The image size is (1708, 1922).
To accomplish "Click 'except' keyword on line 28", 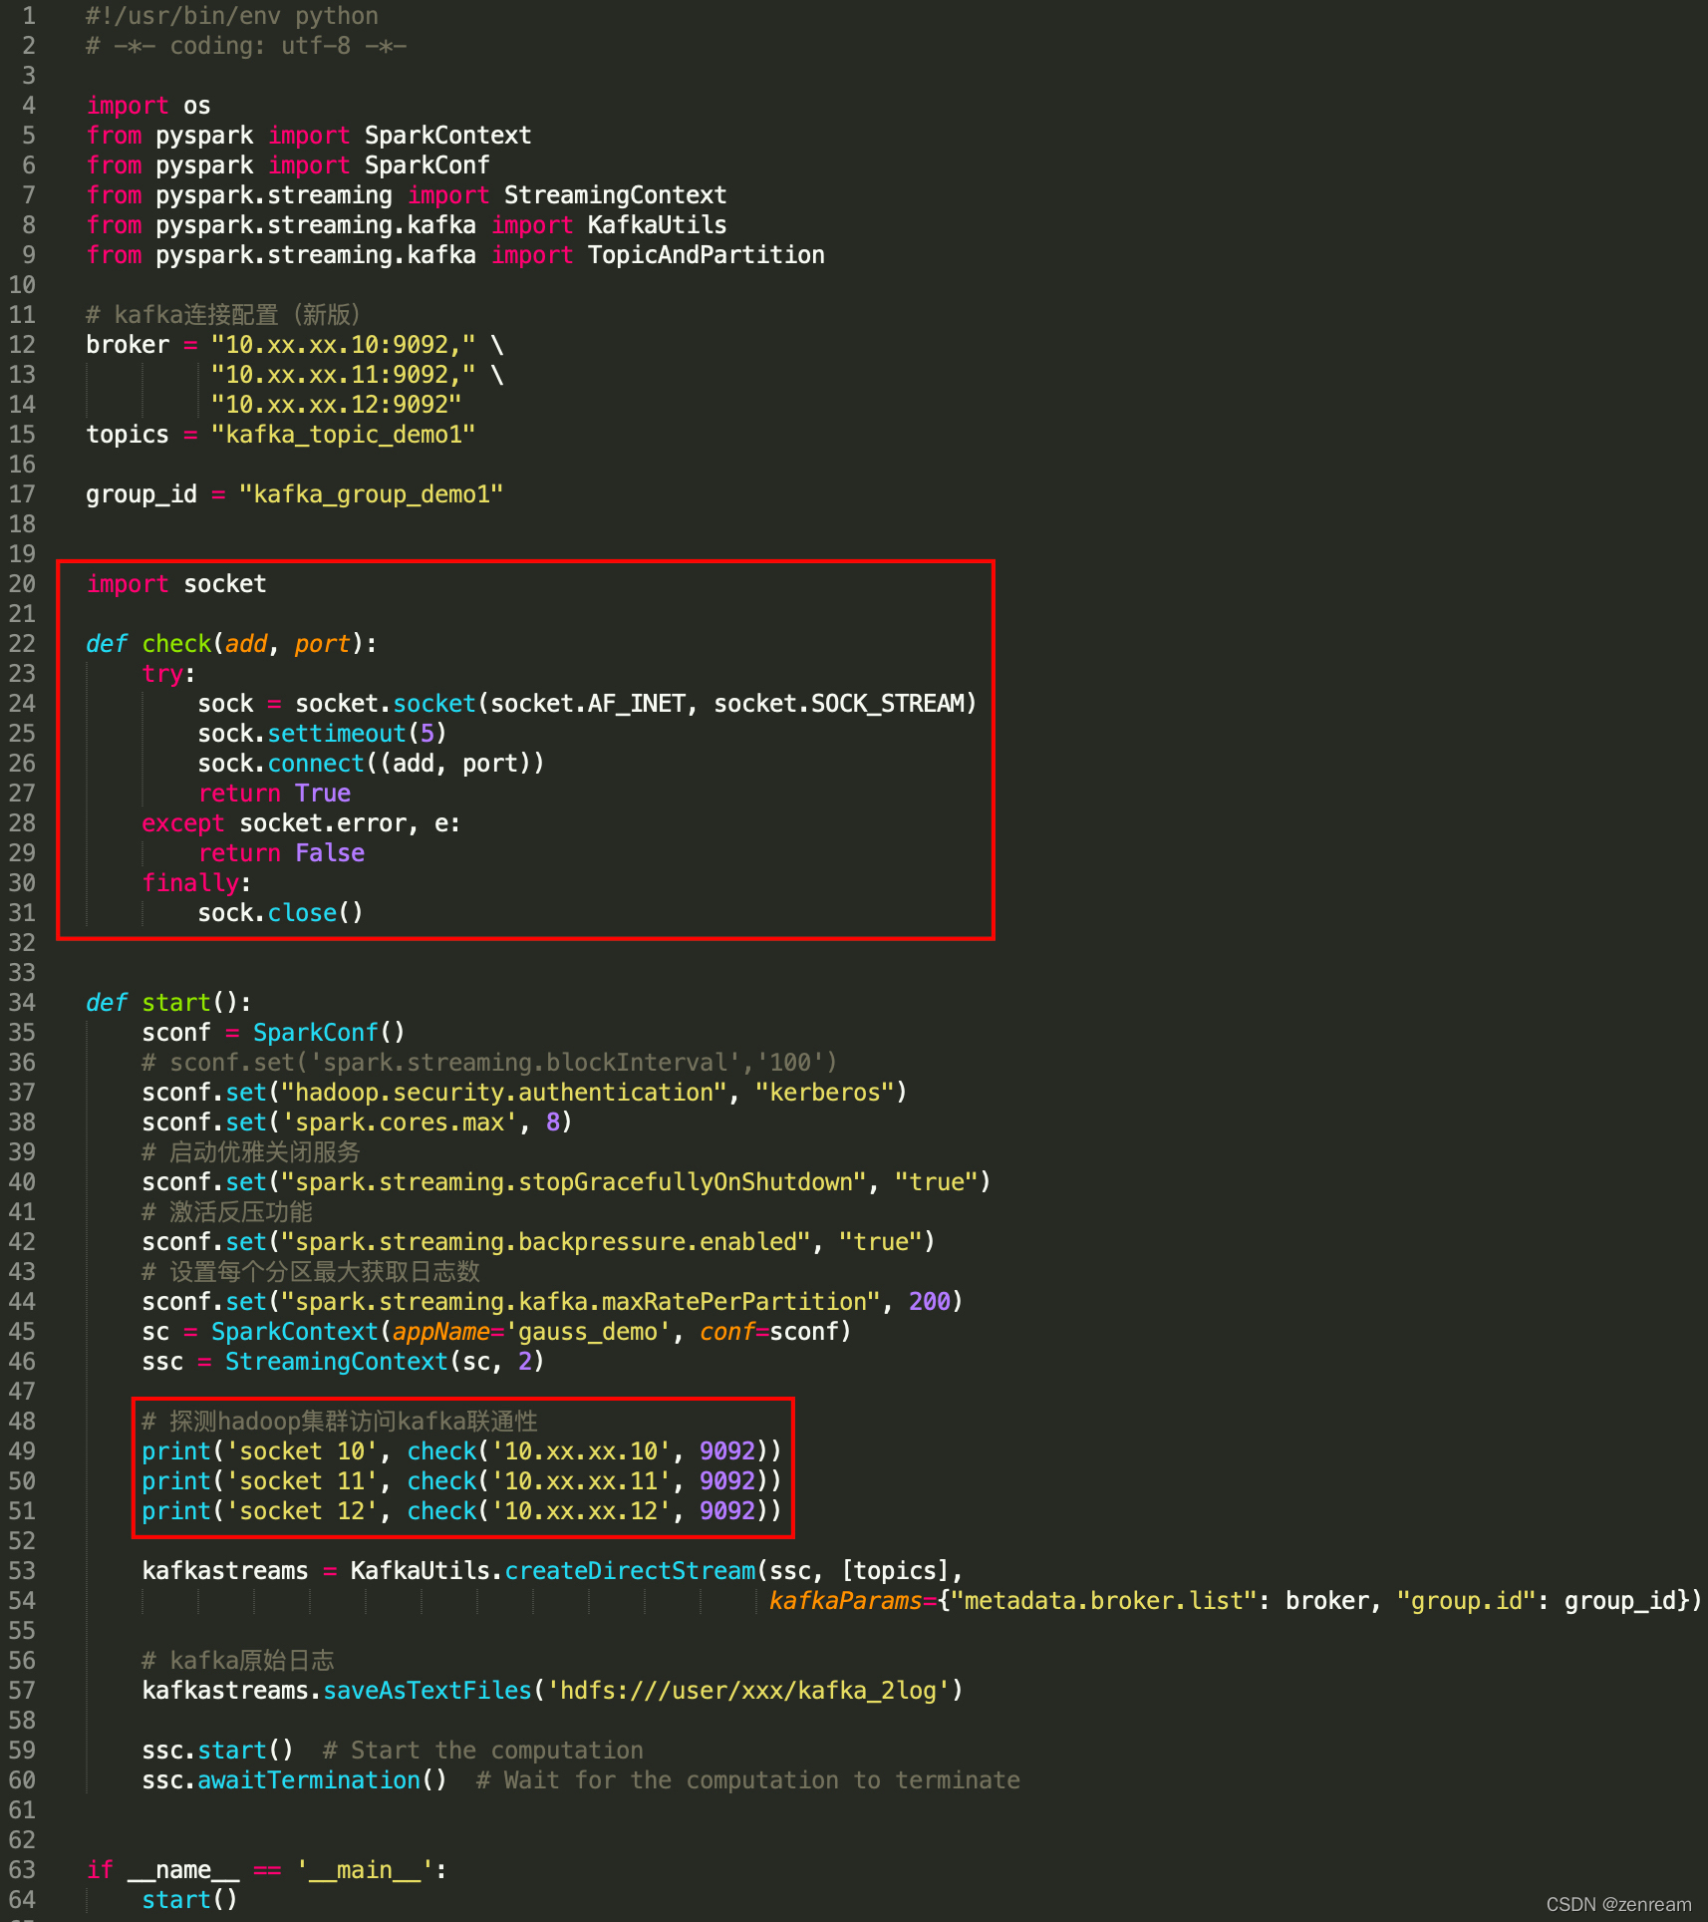I will click(x=183, y=823).
